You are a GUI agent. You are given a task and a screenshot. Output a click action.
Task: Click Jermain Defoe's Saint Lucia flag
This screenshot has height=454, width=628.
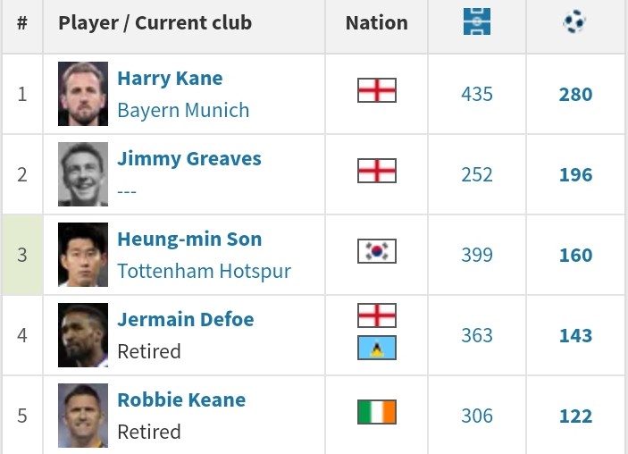[x=377, y=348]
